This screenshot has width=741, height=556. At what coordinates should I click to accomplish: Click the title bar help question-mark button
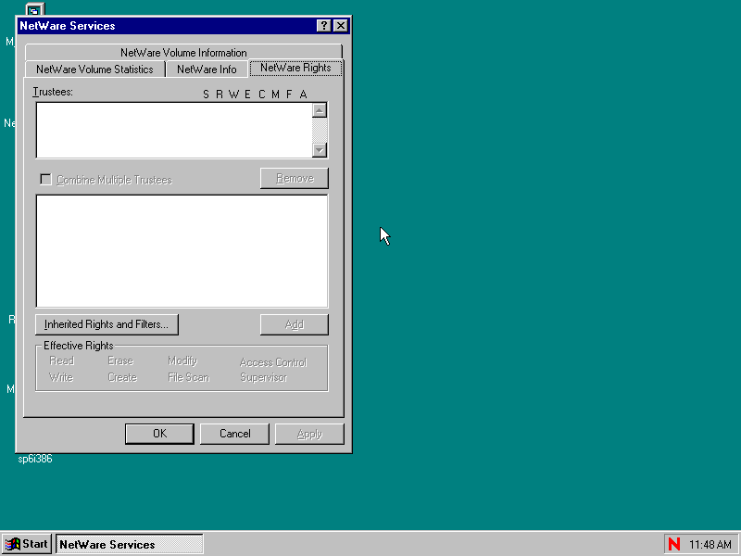(323, 26)
